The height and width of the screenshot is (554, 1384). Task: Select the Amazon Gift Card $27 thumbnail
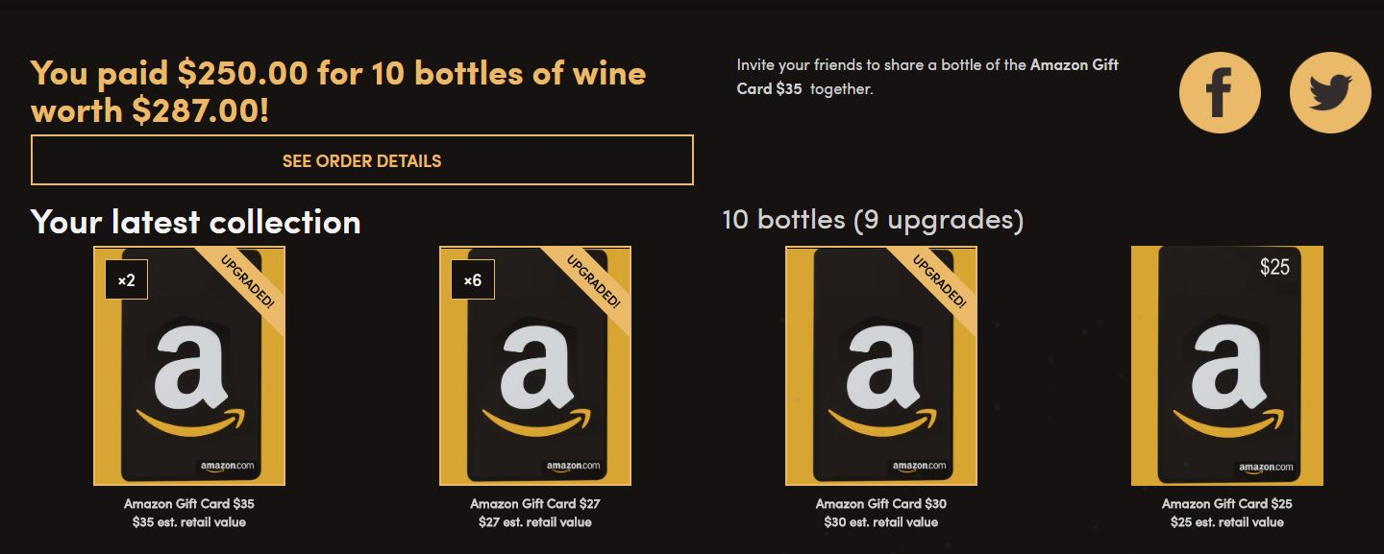pos(535,366)
